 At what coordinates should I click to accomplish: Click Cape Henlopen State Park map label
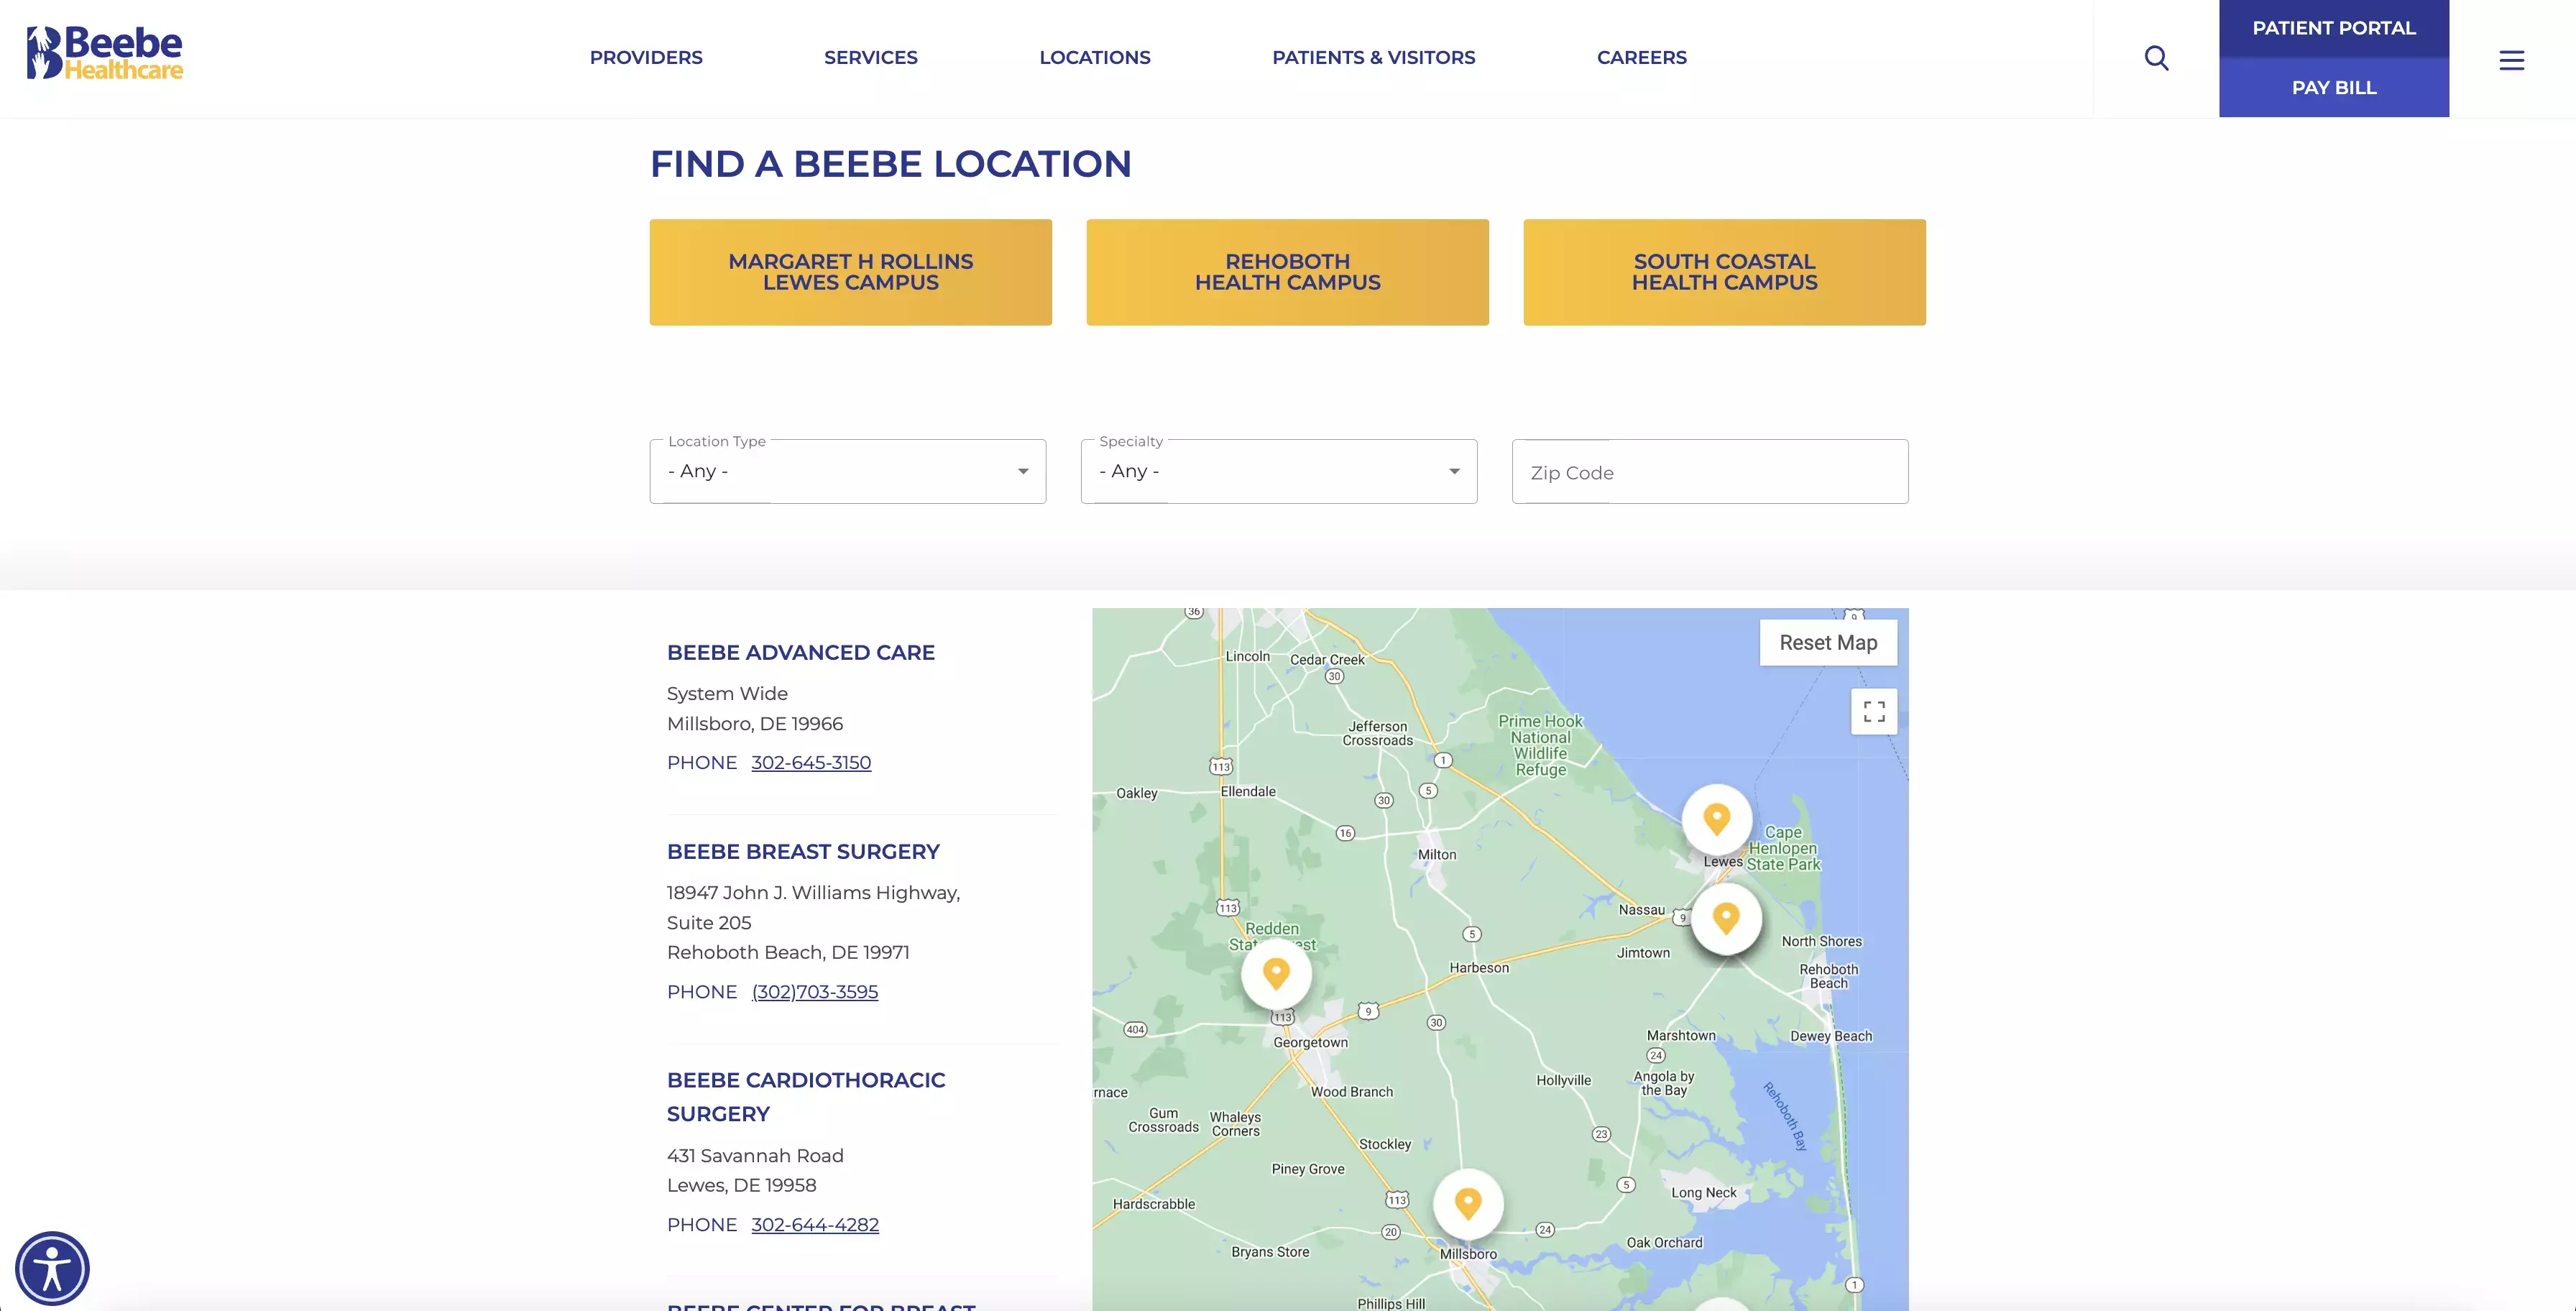tap(1783, 848)
